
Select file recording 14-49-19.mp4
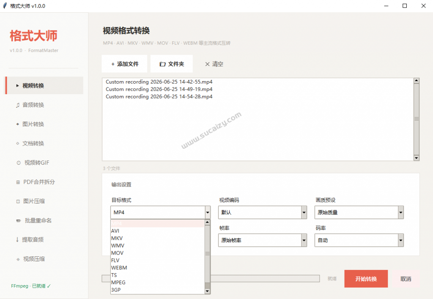tap(159, 90)
